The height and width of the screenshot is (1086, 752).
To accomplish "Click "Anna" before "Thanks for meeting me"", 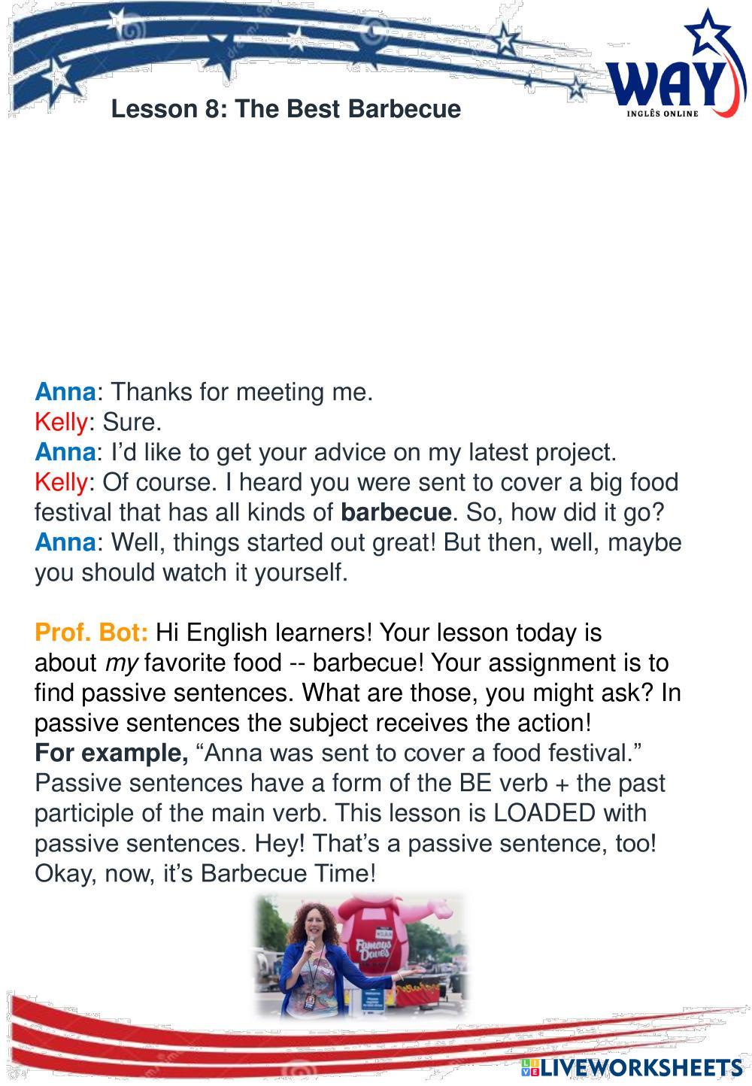I will coord(65,393).
